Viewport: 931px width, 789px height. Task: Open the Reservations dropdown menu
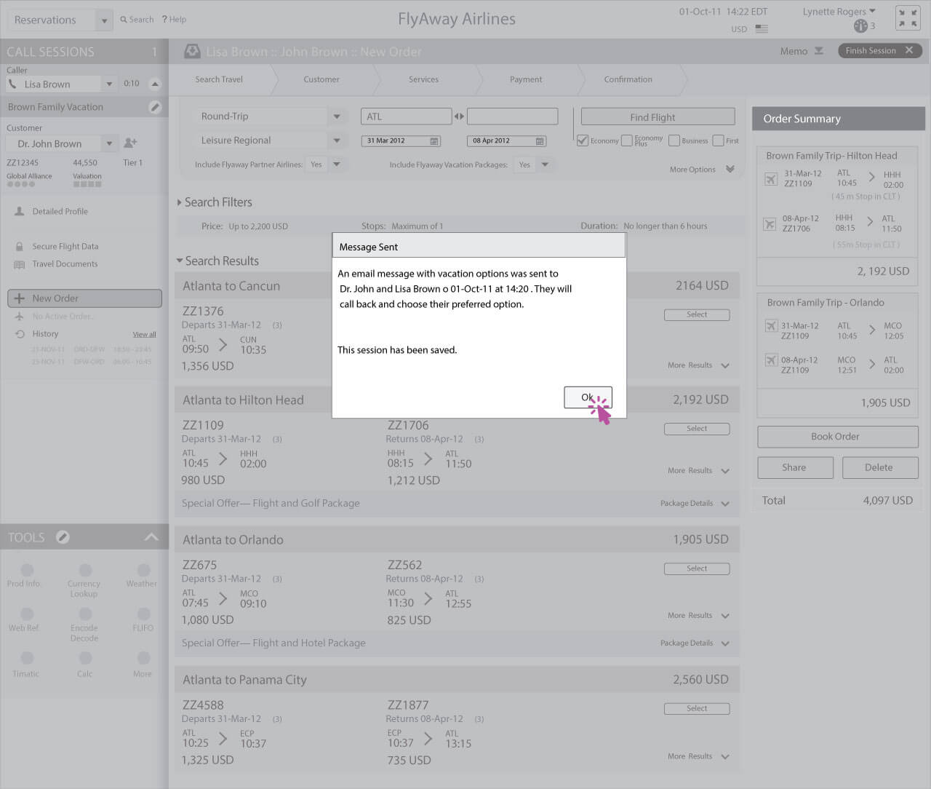click(104, 20)
